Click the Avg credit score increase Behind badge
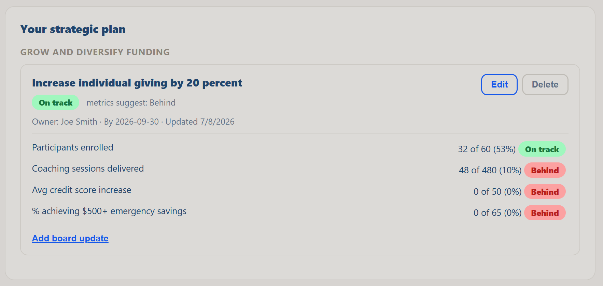 tap(545, 192)
